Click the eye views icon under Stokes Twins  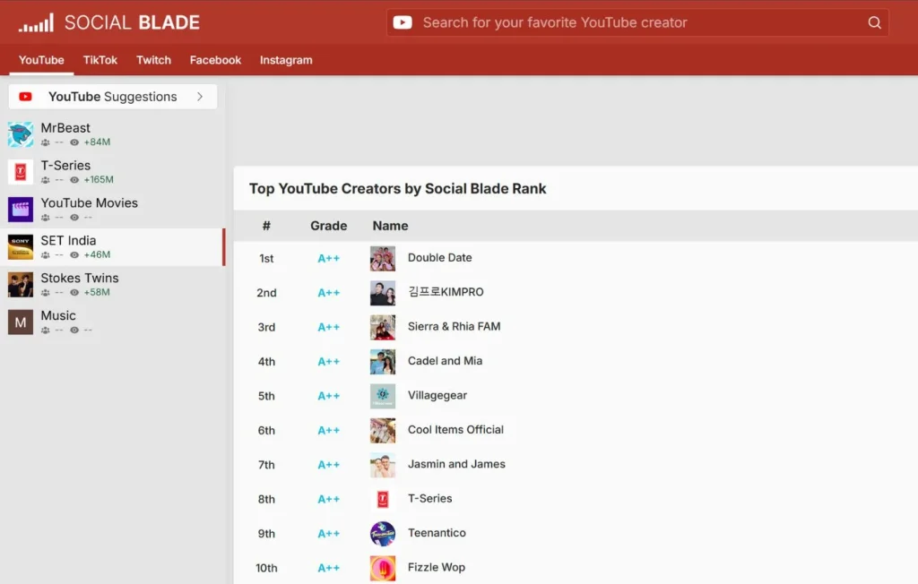(x=74, y=292)
